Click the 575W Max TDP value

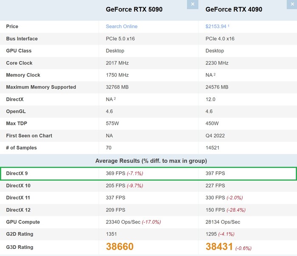(113, 123)
